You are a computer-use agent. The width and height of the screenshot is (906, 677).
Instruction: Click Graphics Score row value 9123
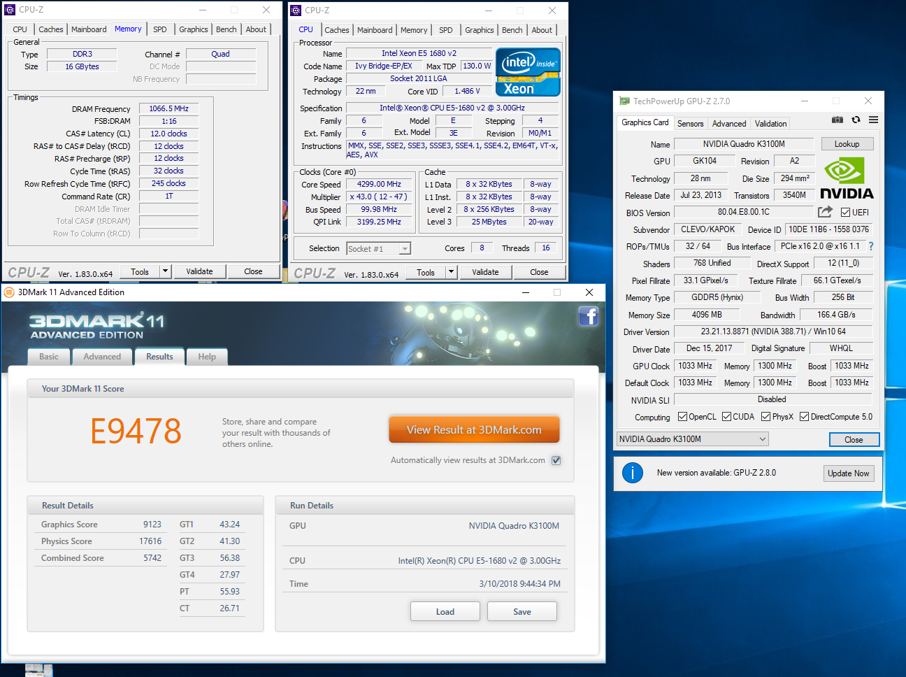click(x=152, y=525)
